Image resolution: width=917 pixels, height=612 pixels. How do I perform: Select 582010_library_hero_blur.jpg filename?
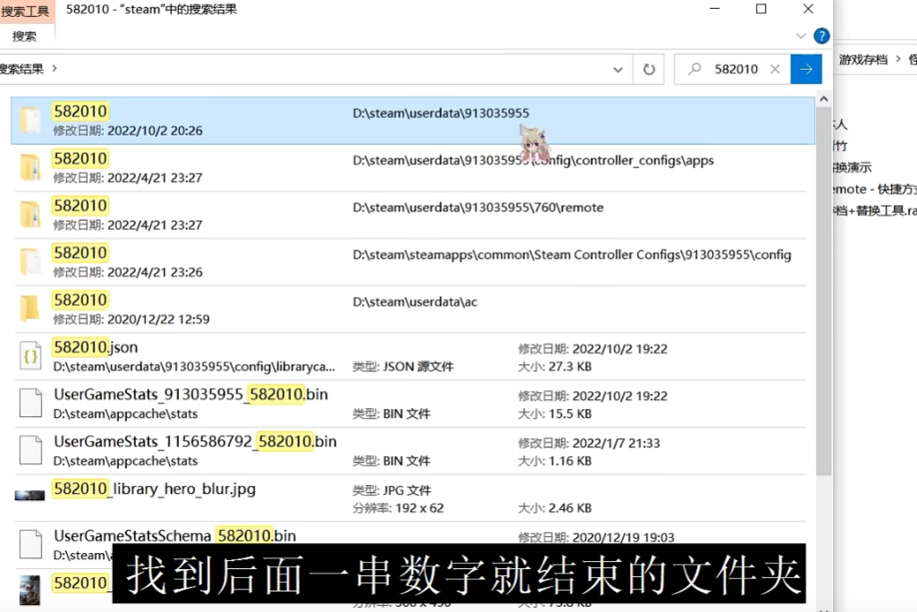(155, 489)
